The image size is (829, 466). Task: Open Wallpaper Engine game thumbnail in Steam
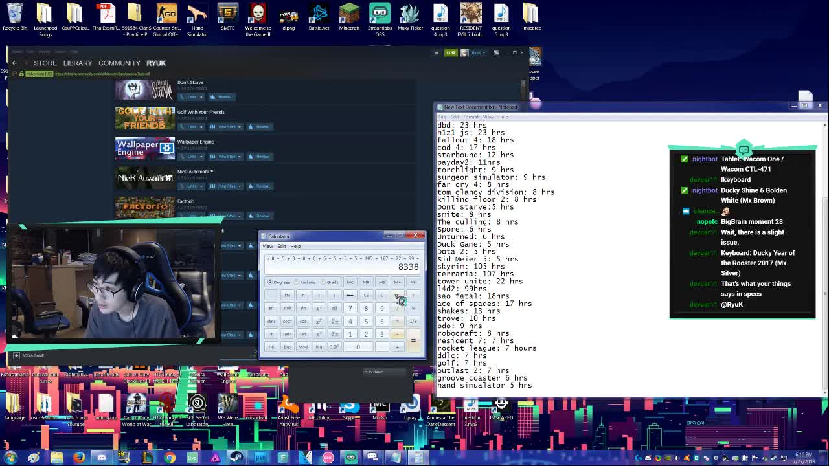[x=145, y=149]
